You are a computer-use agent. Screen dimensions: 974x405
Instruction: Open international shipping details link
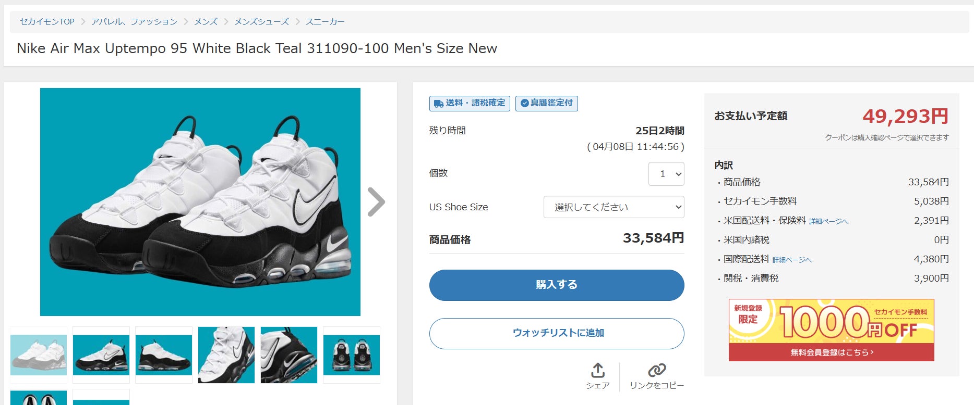pyautogui.click(x=792, y=260)
